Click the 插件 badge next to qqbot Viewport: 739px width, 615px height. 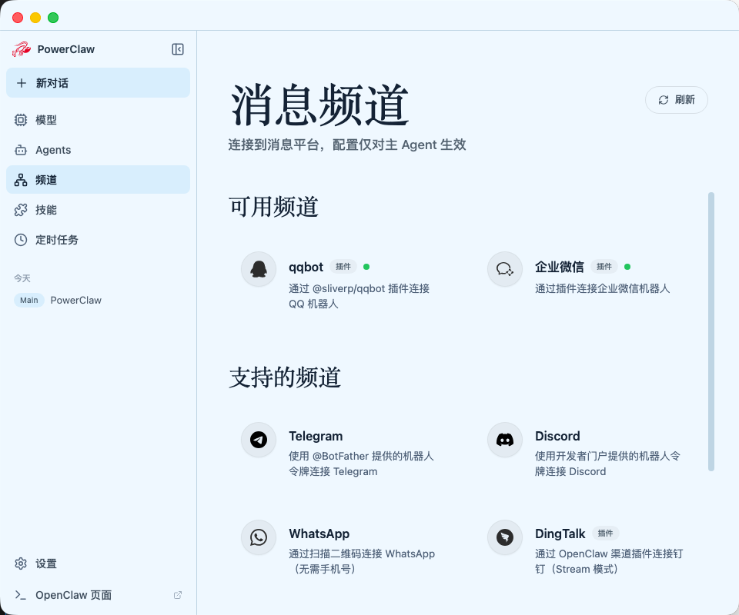(343, 267)
